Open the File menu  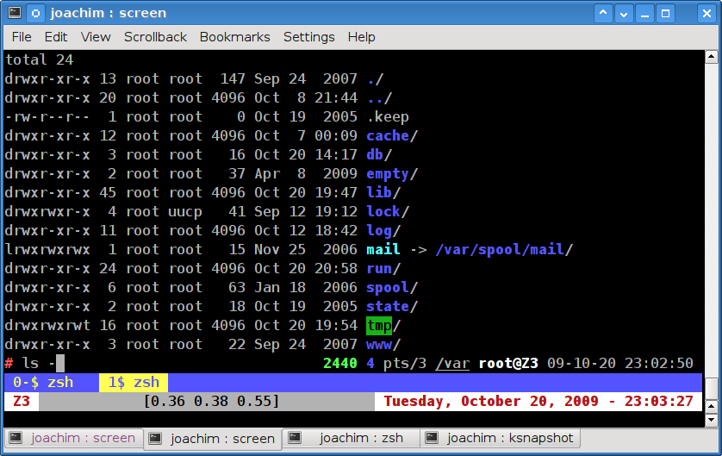click(x=22, y=37)
